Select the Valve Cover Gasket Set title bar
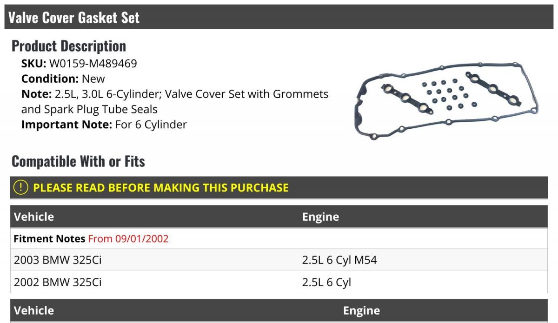The image size is (558, 323). point(279,17)
